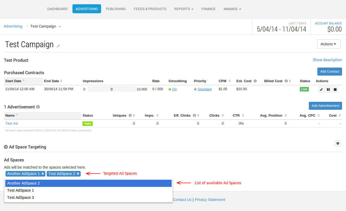Open Privacy Statement link

coord(210,200)
